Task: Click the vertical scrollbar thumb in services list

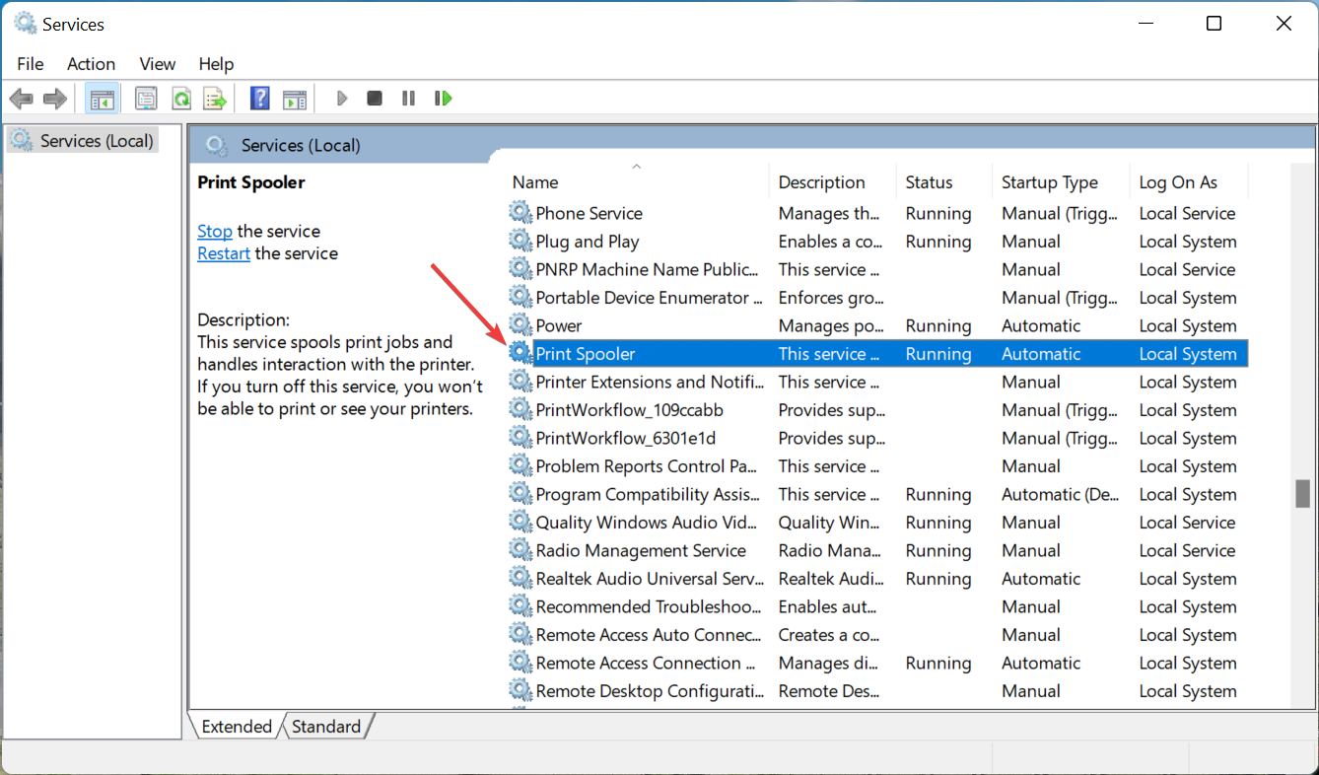Action: click(1302, 493)
